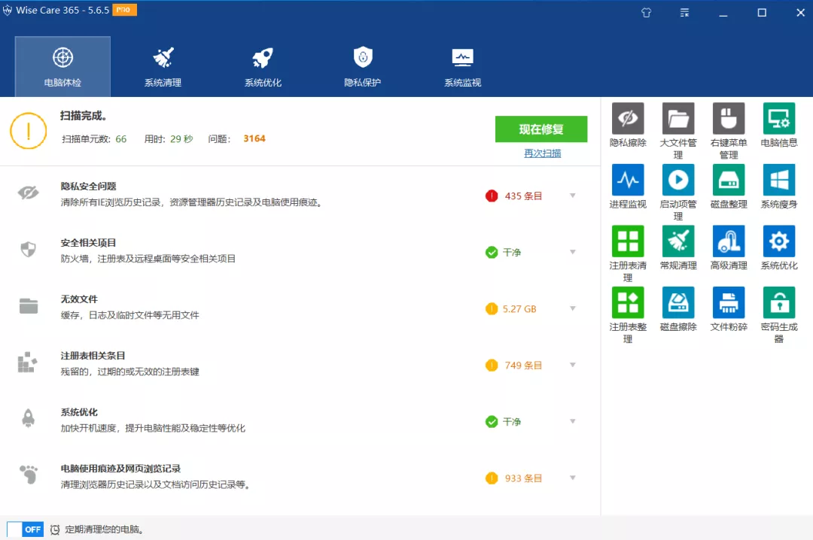
Task: Switch to the 隐私保护 tab
Action: [x=362, y=66]
